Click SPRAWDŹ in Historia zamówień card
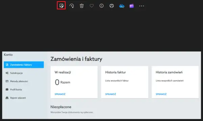Screen dimensions: 203x121 pos(161,94)
